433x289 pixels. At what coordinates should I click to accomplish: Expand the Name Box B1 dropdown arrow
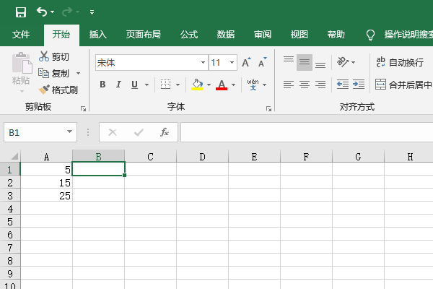tap(70, 133)
